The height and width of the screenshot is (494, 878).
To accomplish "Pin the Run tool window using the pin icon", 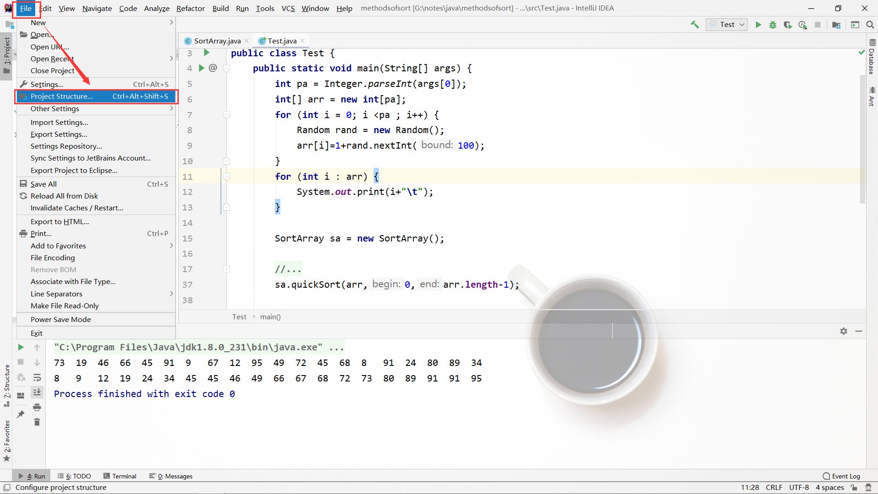I will (x=20, y=414).
